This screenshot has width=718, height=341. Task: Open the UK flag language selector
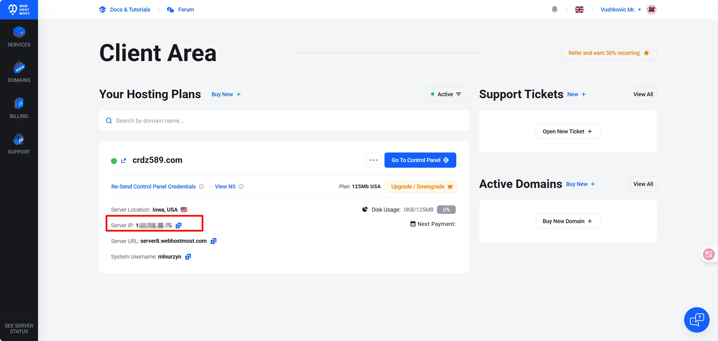(579, 10)
